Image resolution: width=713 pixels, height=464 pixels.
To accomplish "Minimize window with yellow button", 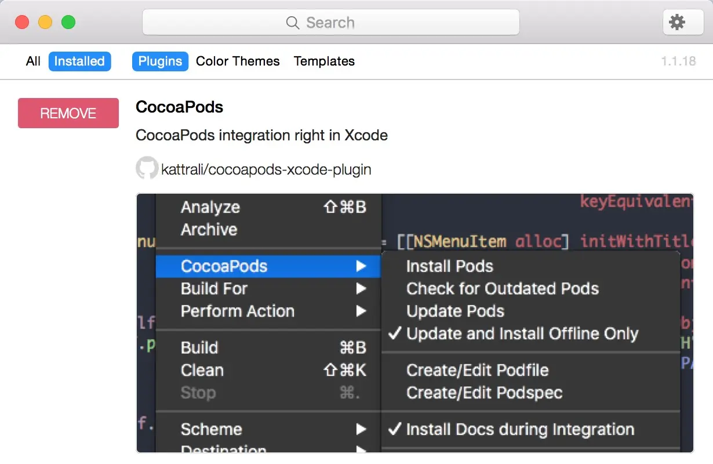I will click(x=45, y=23).
